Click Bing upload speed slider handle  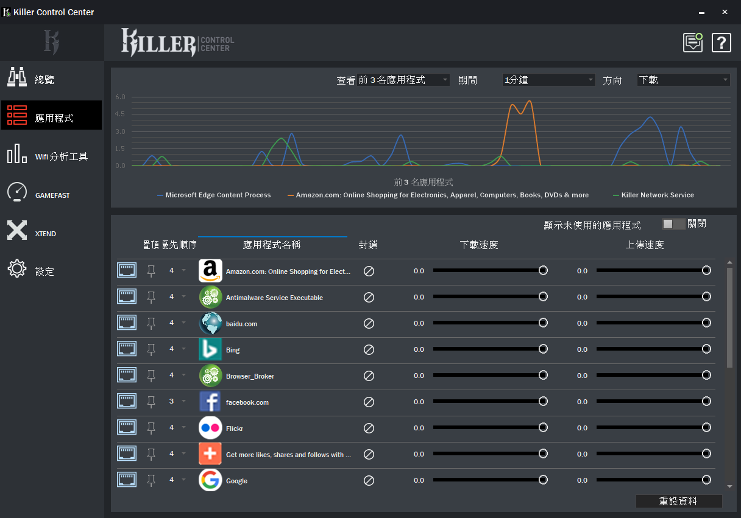(706, 349)
